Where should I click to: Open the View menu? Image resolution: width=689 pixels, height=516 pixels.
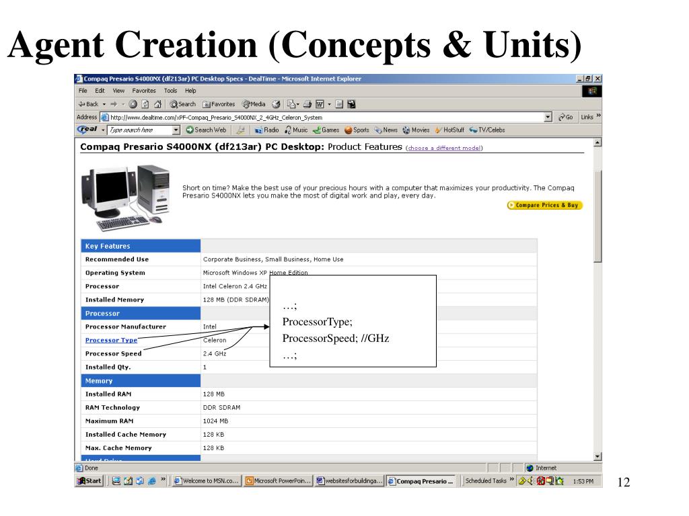point(118,91)
